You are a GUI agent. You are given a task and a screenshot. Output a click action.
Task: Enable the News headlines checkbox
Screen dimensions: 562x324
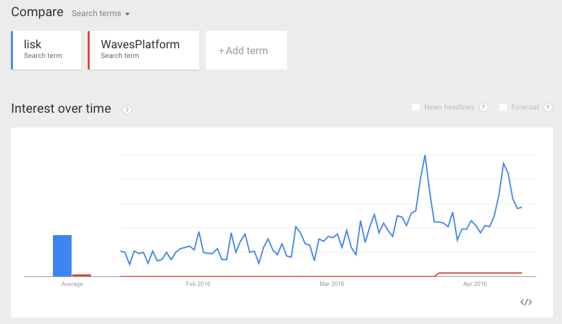point(416,108)
